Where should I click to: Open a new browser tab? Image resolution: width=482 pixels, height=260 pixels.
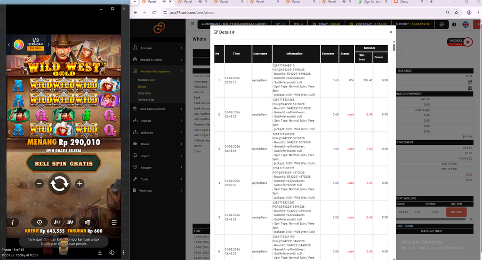[x=431, y=2]
